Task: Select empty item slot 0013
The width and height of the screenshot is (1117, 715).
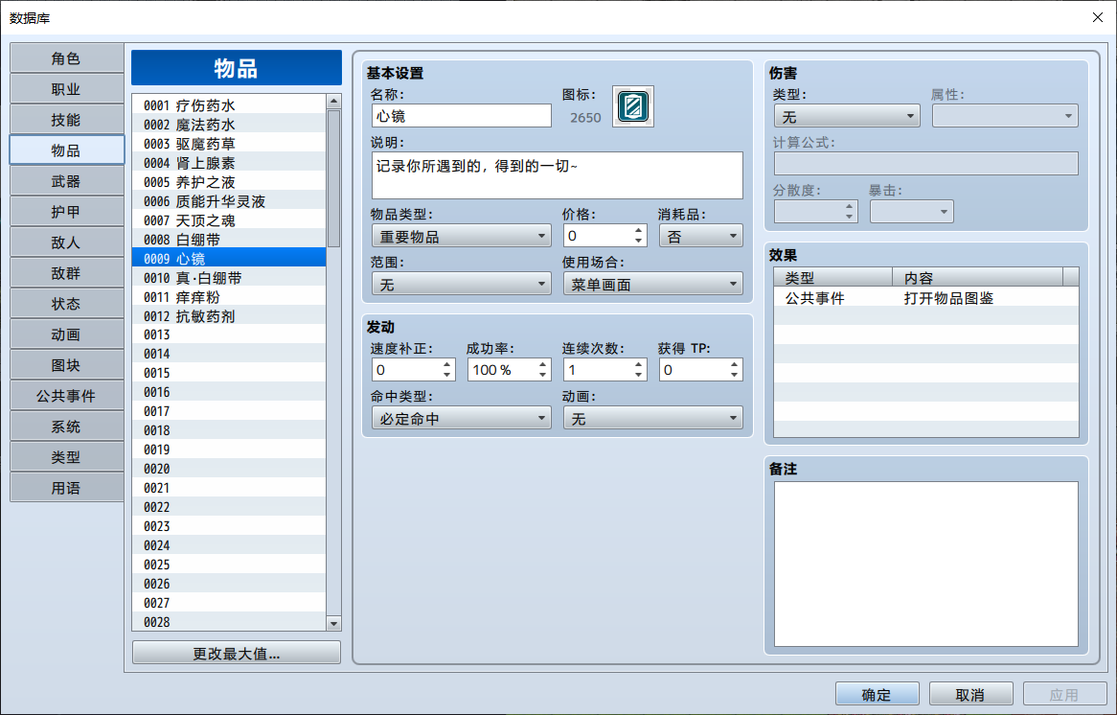Action: click(229, 334)
